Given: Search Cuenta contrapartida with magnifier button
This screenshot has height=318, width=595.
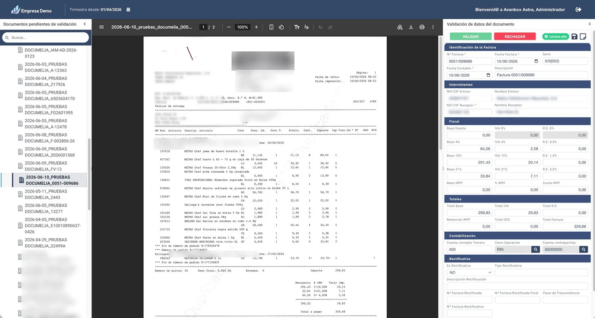Looking at the screenshot, I should click(x=583, y=249).
